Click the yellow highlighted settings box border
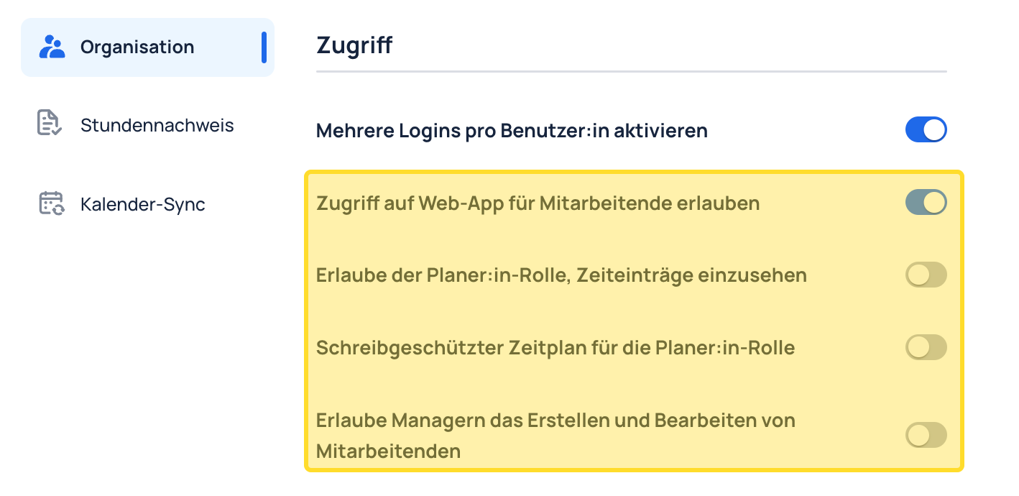This screenshot has height=496, width=1019. (633, 172)
